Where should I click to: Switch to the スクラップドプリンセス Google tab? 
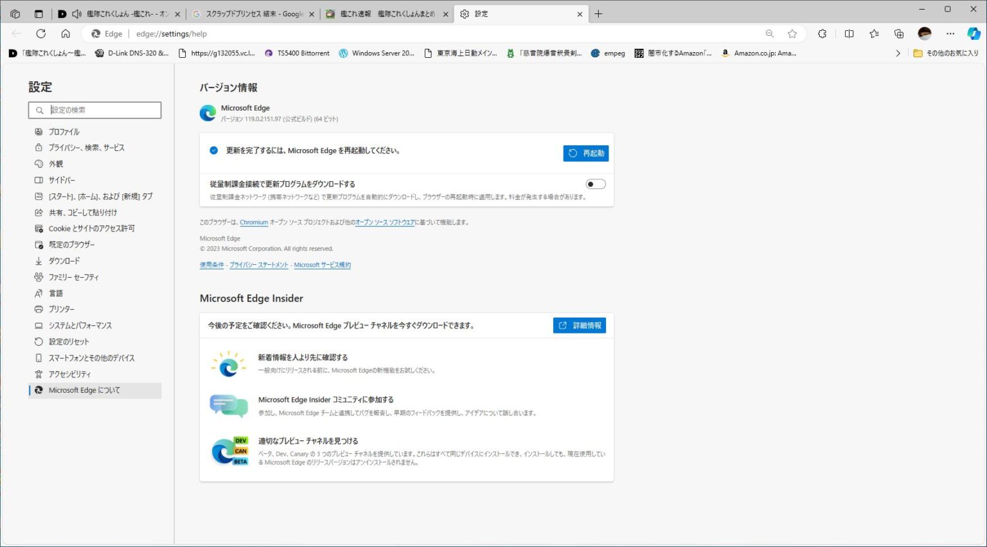251,13
